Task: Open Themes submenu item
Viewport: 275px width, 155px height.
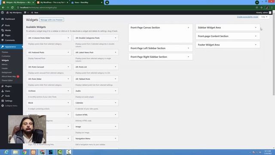Action: point(5,52)
